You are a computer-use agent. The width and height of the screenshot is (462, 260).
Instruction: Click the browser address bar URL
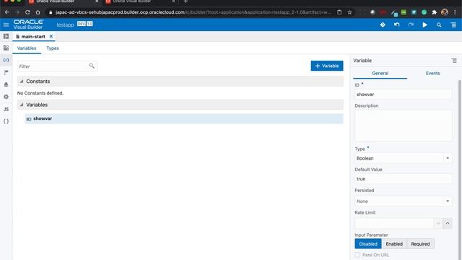[x=193, y=12]
